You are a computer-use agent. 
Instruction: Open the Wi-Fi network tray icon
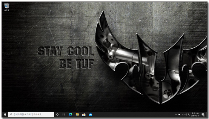coord(182,115)
